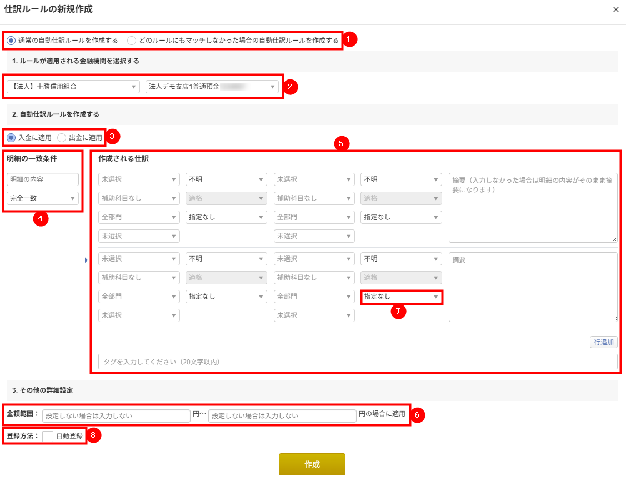Open second row's credit-side 補助科目なし dropdown
The height and width of the screenshot is (481, 626).
coord(314,278)
